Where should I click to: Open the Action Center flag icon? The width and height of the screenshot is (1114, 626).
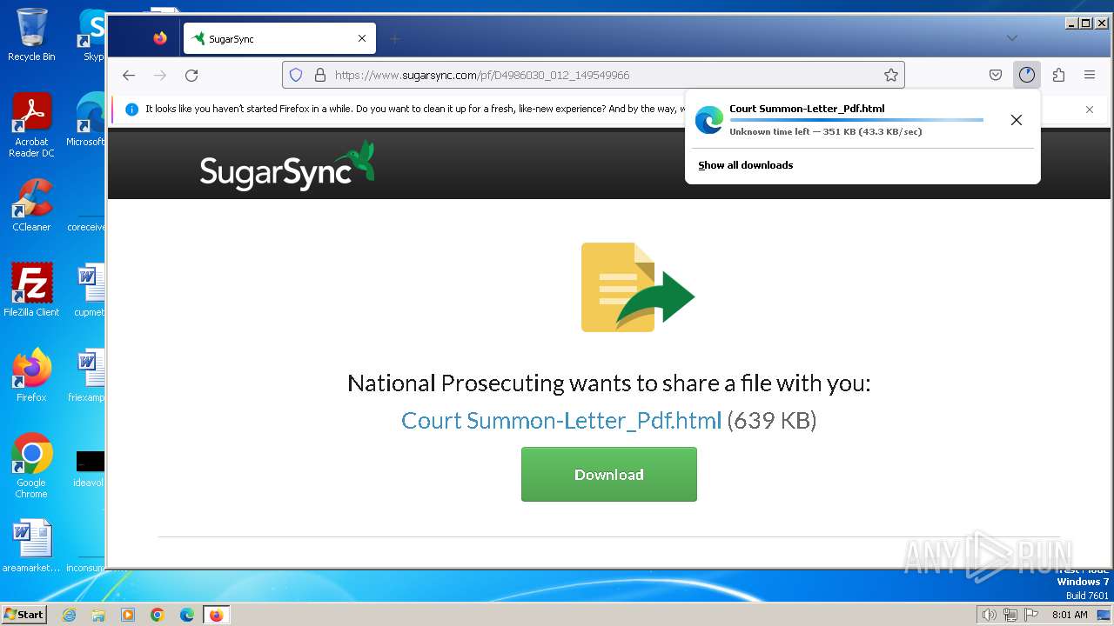click(1031, 615)
